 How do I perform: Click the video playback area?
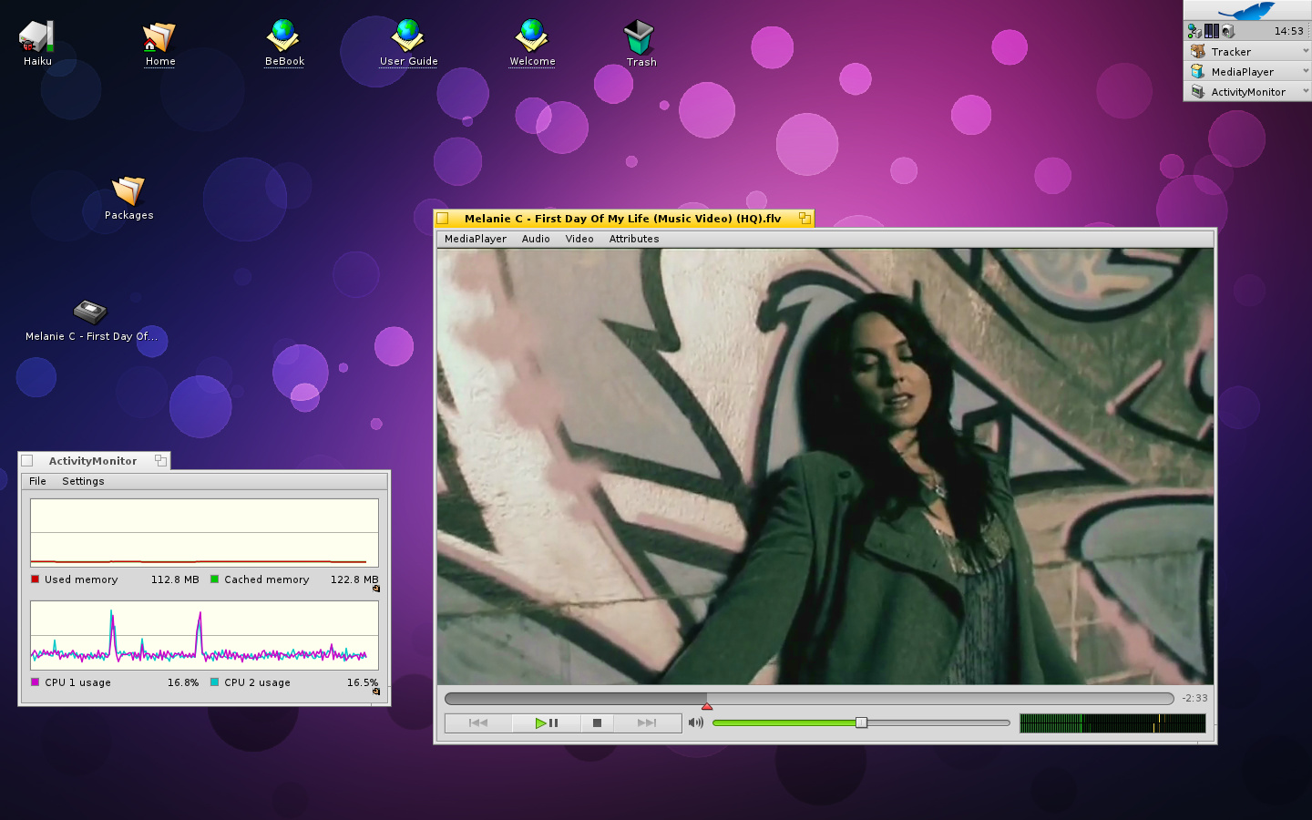coord(825,466)
